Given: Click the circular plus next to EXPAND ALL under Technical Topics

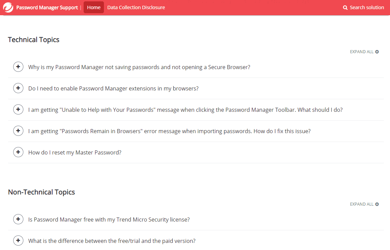Looking at the screenshot, I should (377, 51).
